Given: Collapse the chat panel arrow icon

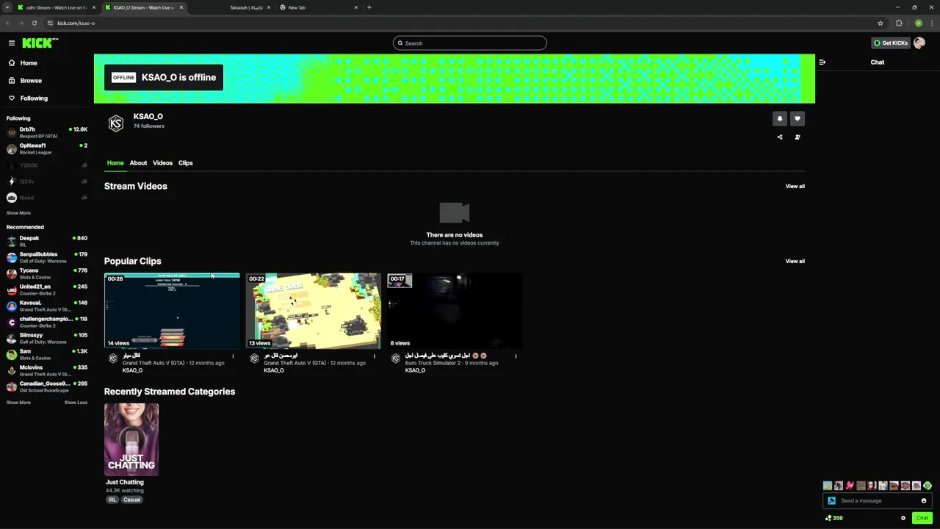Looking at the screenshot, I should coord(822,62).
